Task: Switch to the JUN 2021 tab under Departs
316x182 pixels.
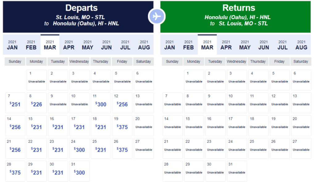Action: (x=106, y=45)
